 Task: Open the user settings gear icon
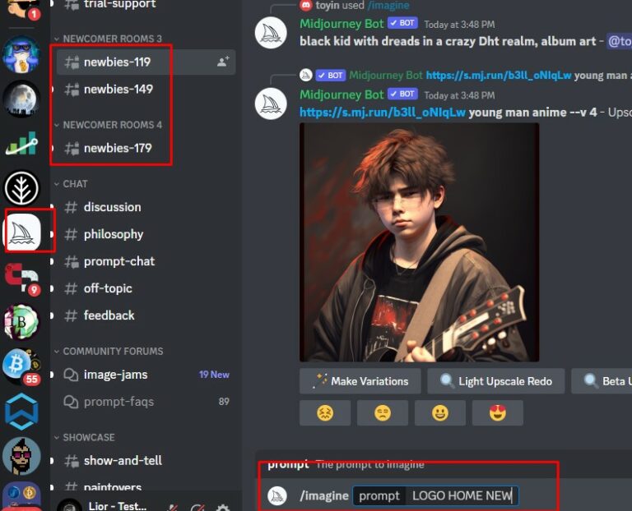tap(223, 507)
